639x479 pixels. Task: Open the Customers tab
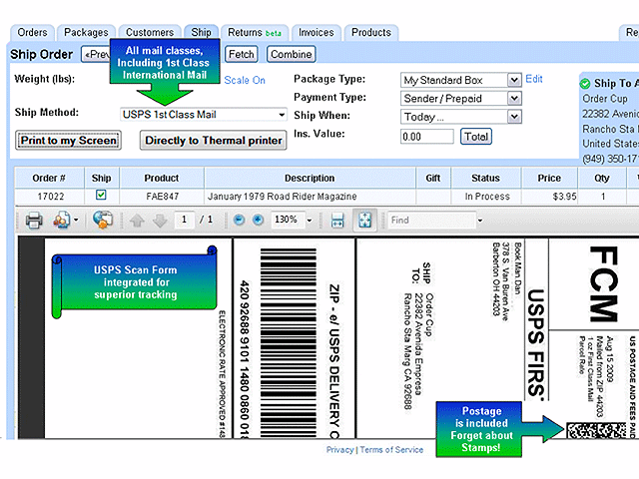click(149, 33)
